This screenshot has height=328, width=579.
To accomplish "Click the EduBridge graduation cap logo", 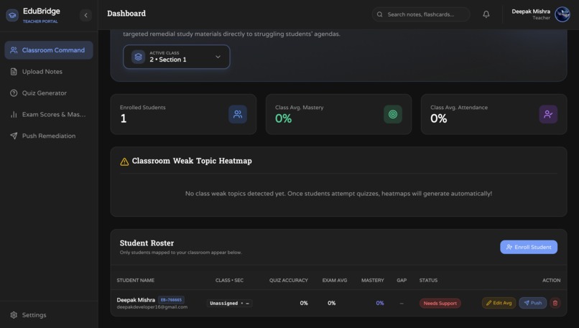I will point(12,15).
